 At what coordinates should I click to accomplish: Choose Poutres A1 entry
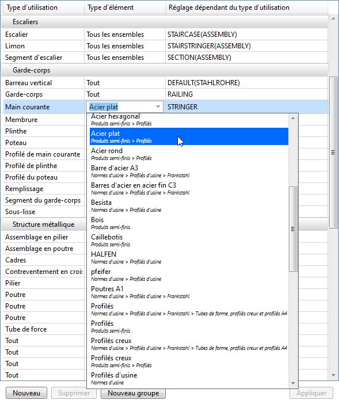189,292
